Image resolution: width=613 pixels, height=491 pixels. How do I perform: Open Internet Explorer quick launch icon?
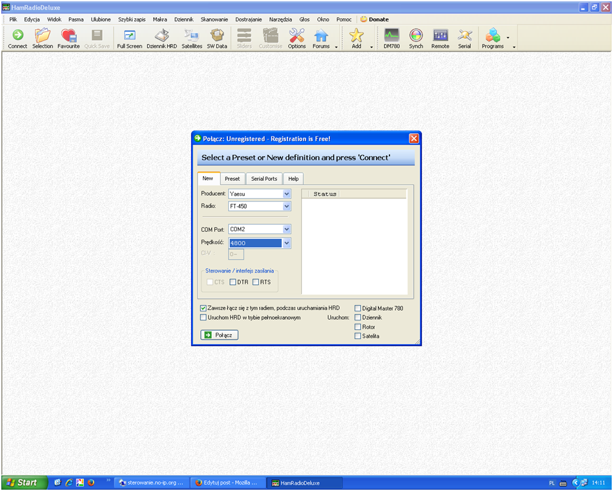click(69, 483)
